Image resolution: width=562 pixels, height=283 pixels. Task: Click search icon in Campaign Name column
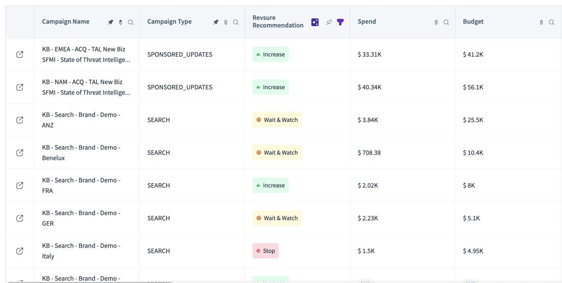pos(130,22)
